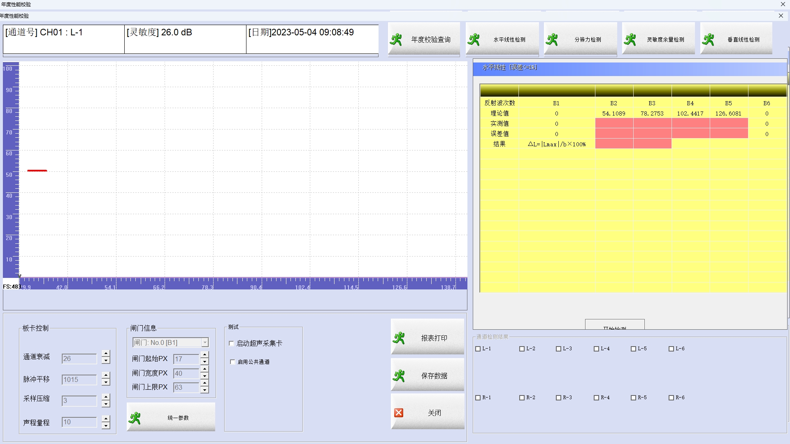This screenshot has height=444, width=790.
Task: Check the R-5 channel checkbox
Action: point(633,398)
